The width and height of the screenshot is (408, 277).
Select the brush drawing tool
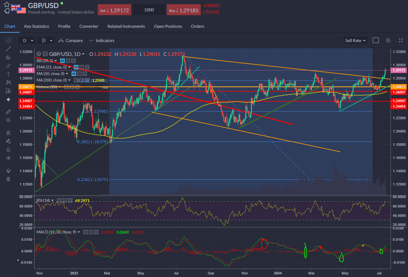point(8,66)
